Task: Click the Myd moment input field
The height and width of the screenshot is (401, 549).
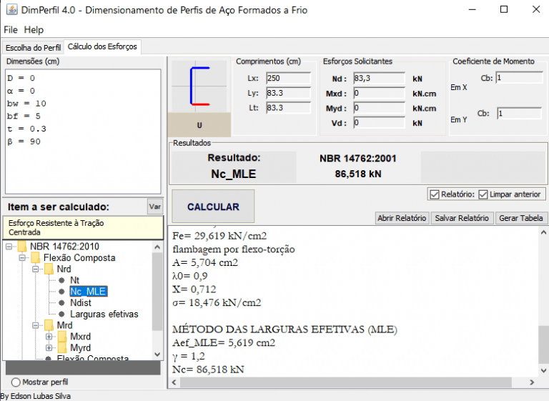Action: tap(379, 108)
